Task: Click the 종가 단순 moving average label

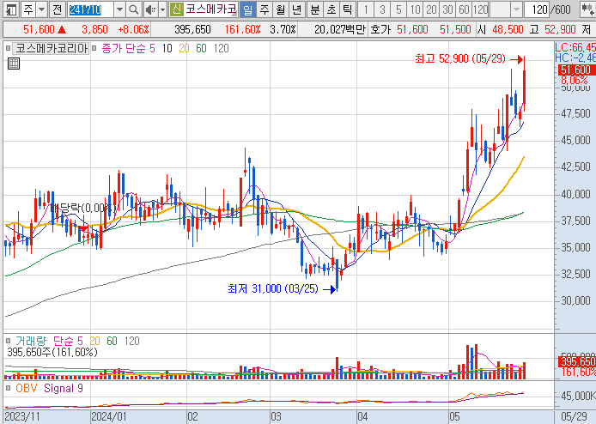Action: (x=123, y=48)
